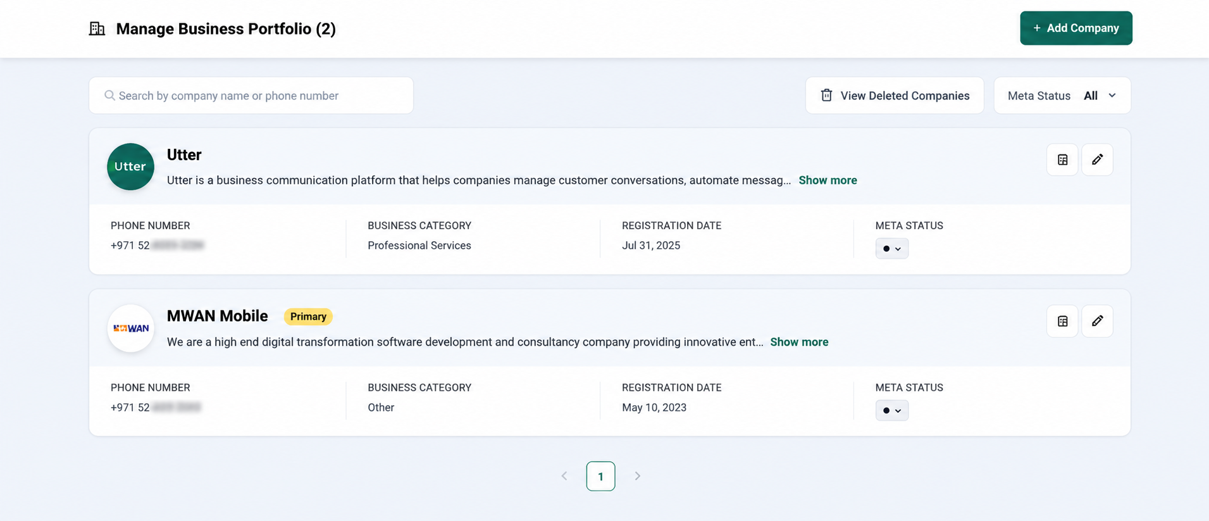Click the Professional Services category text
The image size is (1209, 521).
419,246
